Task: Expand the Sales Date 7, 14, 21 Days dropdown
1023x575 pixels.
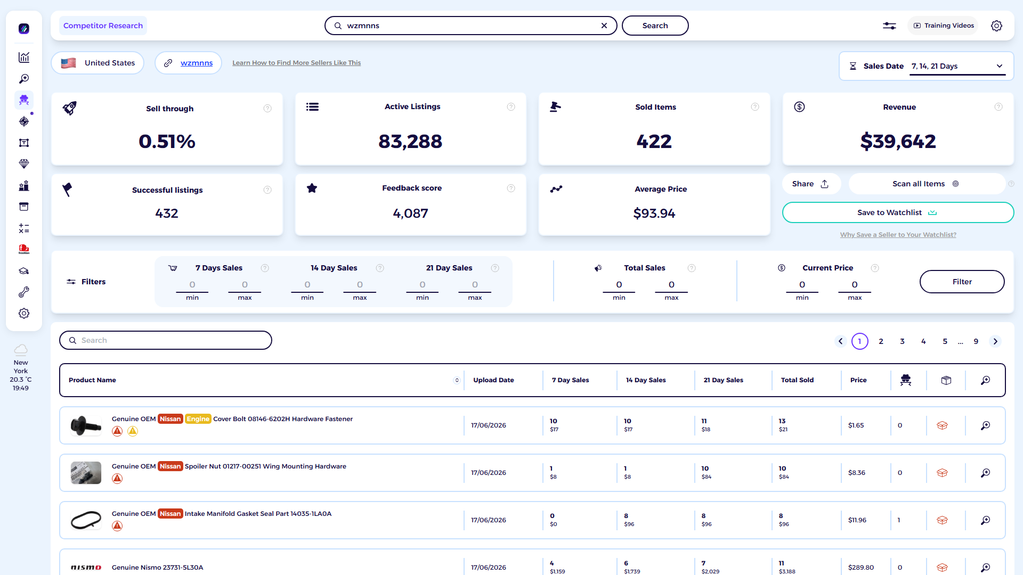Action: (x=957, y=67)
